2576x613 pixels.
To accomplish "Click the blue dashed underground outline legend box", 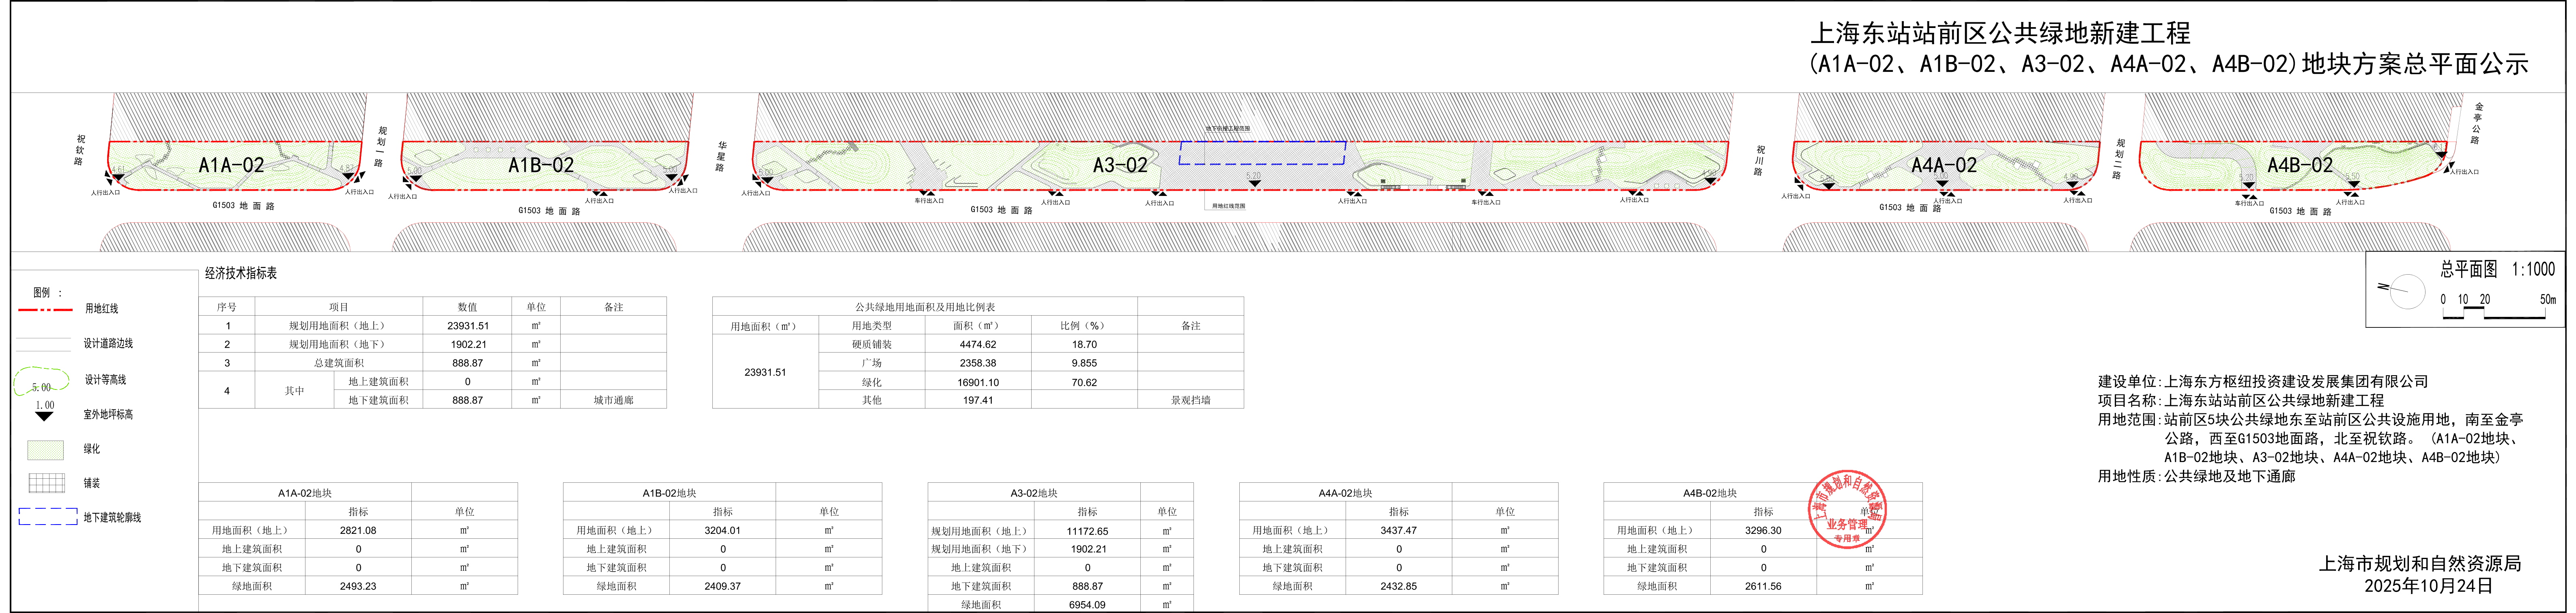I will pyautogui.click(x=47, y=517).
